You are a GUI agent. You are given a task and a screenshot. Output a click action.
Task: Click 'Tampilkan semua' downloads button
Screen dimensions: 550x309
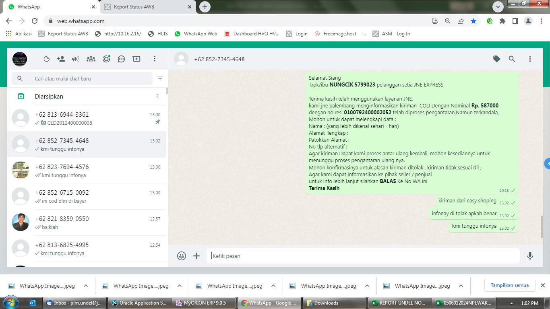coord(510,285)
